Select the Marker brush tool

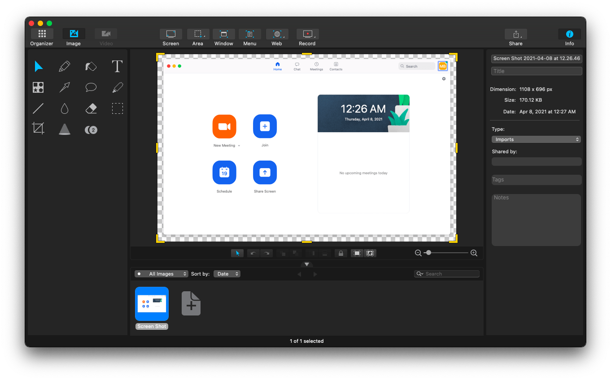tap(91, 67)
